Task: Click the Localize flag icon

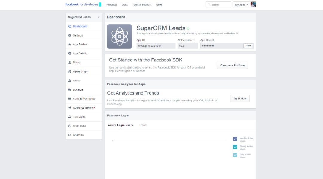Action: 70,90
